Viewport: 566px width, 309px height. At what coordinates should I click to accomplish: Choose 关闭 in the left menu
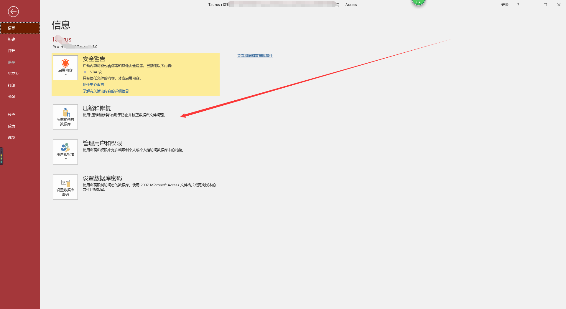(20, 97)
